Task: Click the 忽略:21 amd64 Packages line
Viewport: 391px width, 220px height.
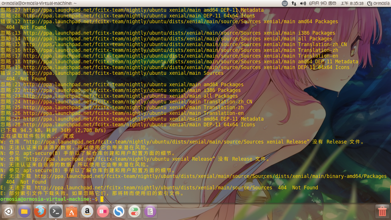Action: [x=122, y=85]
